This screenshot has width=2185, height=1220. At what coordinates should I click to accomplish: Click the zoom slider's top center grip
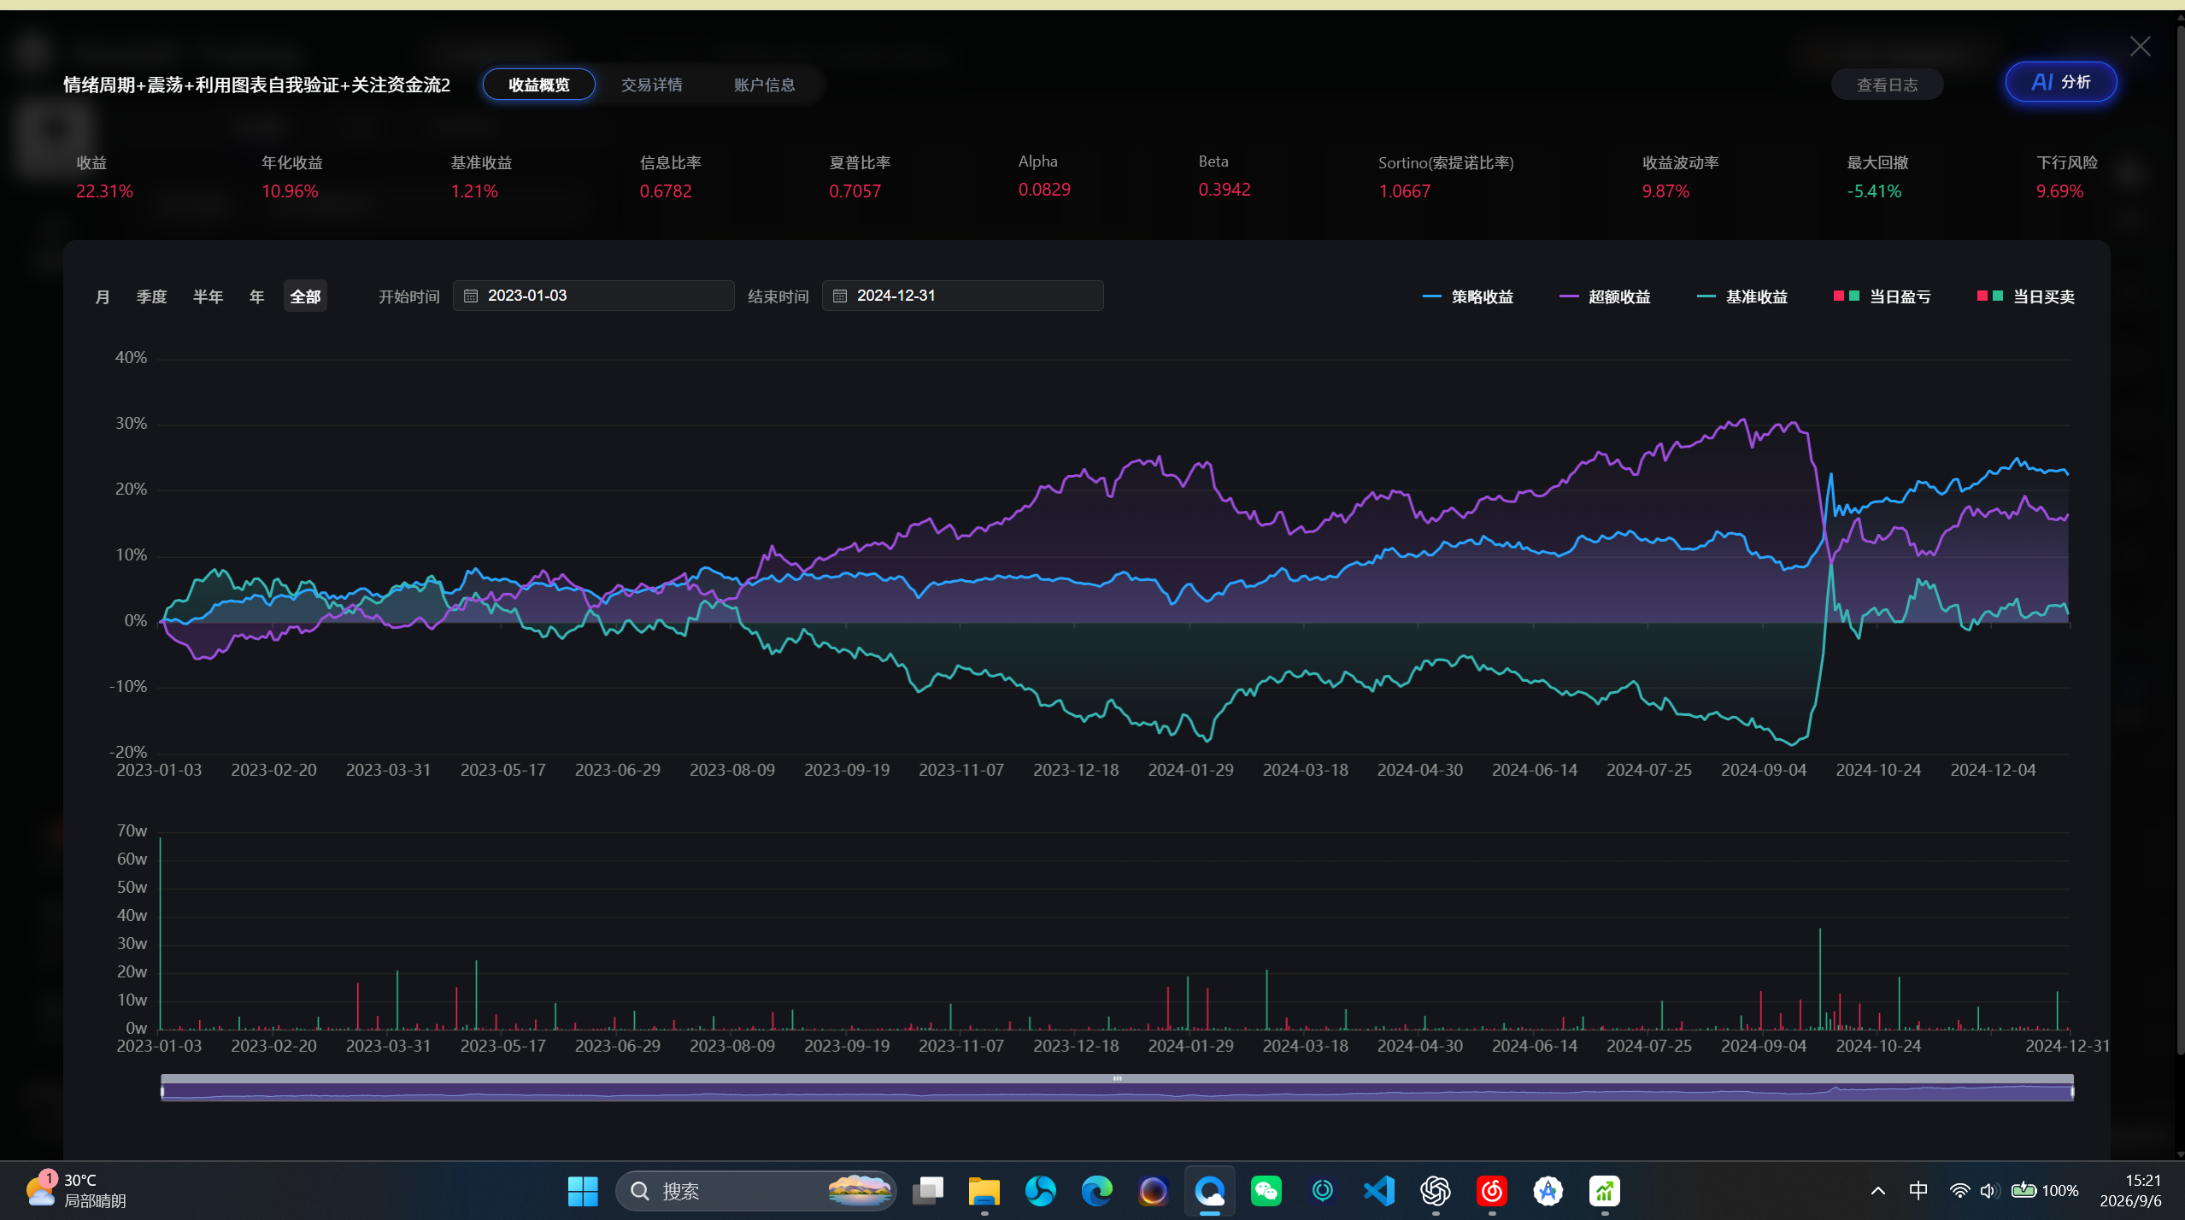(1117, 1078)
